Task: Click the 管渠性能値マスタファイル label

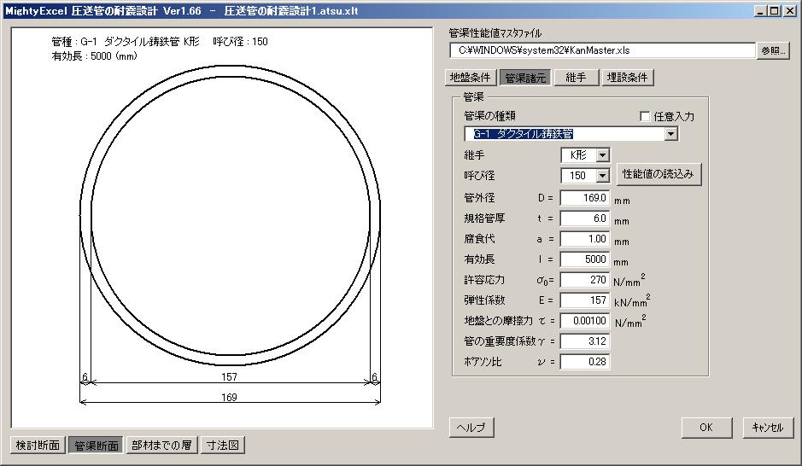Action: [495, 33]
